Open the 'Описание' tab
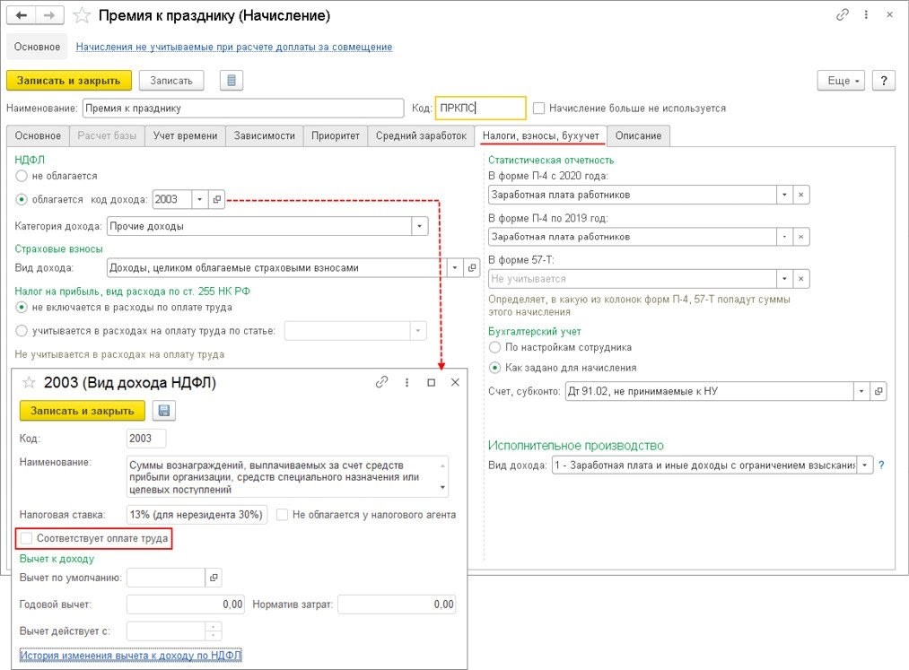The image size is (909, 670). (x=638, y=135)
